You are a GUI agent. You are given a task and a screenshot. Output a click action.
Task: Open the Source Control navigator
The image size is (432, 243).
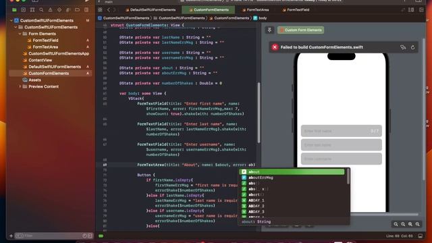(x=24, y=10)
